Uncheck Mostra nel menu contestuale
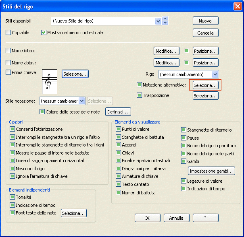Viewport: 244px width, 237px height. tap(44, 33)
